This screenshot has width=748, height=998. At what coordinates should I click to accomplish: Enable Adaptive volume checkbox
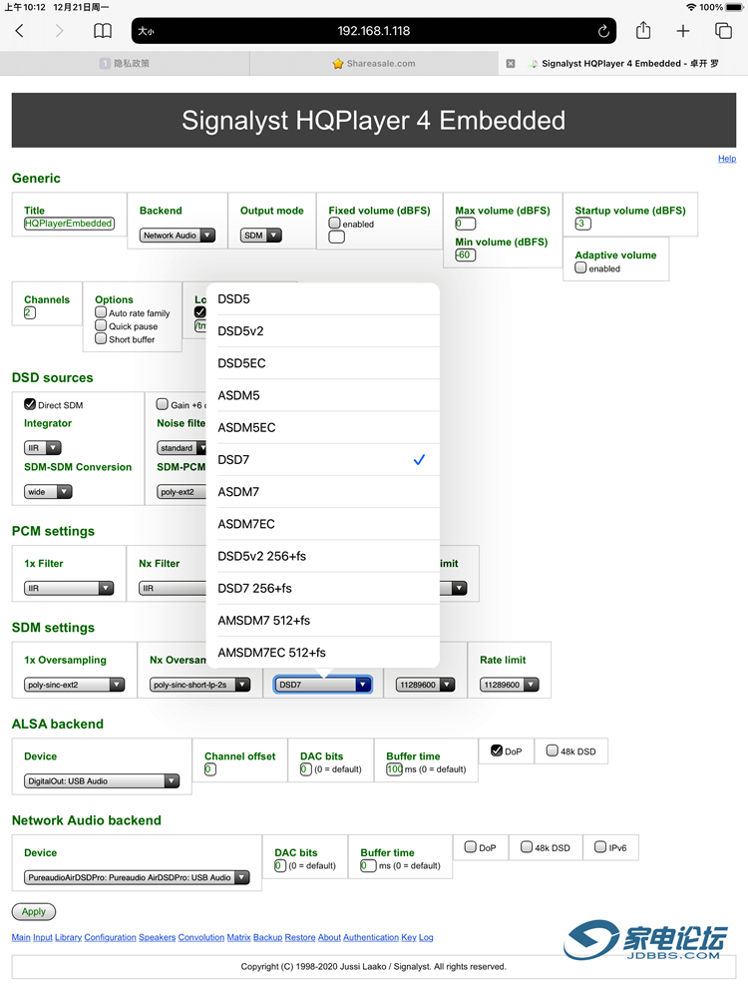point(580,267)
